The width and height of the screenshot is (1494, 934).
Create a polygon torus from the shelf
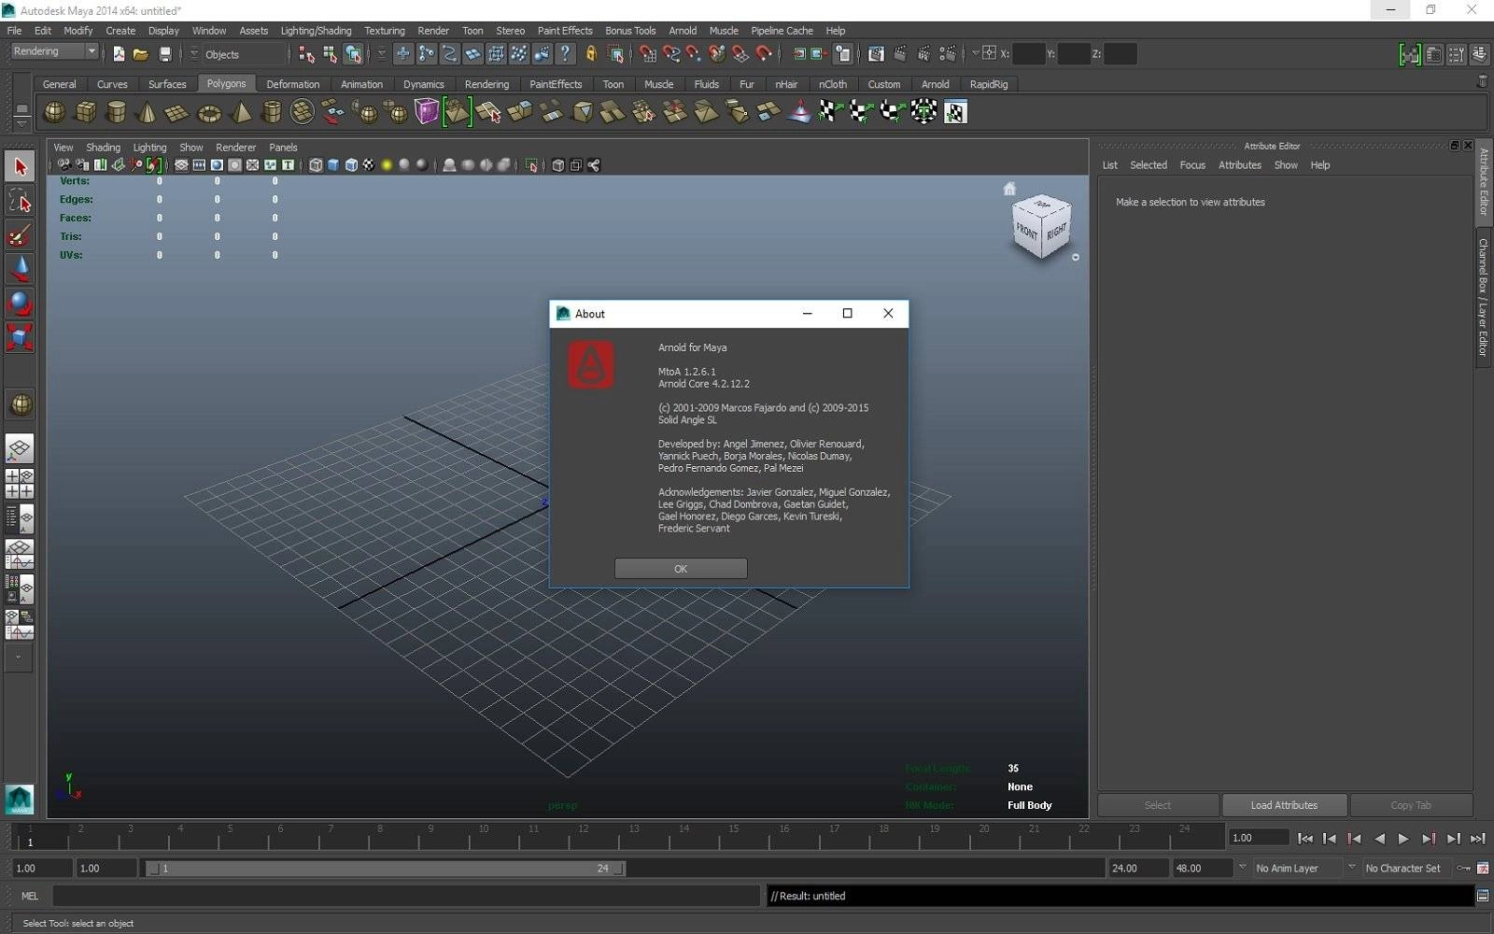coord(209,113)
